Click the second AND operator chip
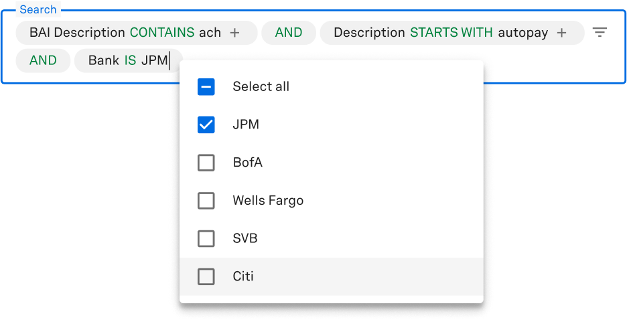This screenshot has height=320, width=627. coord(44,61)
